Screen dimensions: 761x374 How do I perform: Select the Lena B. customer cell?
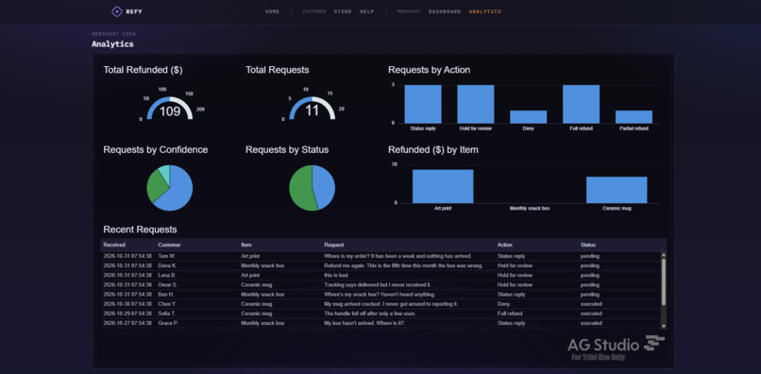[167, 276]
